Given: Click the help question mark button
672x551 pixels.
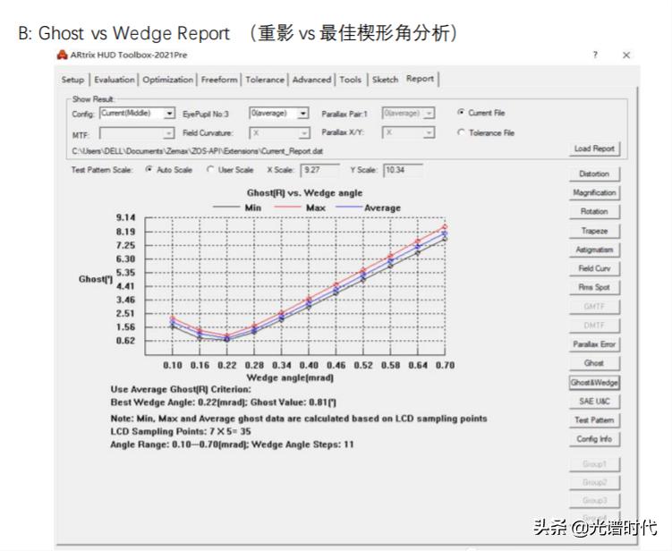Looking at the screenshot, I should point(596,55).
